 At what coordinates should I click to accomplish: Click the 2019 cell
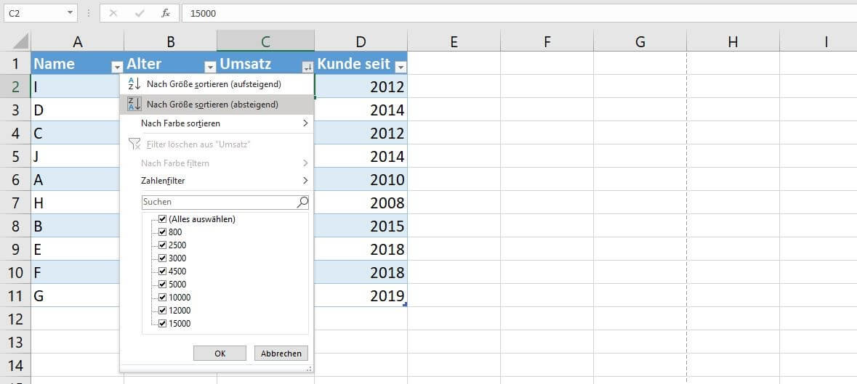point(361,295)
